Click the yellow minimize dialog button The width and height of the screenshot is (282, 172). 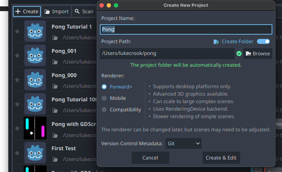[109, 5]
